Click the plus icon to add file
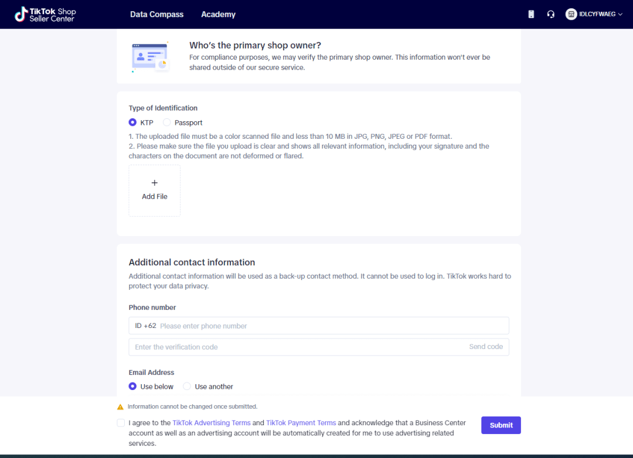This screenshot has height=458, width=633. click(155, 183)
